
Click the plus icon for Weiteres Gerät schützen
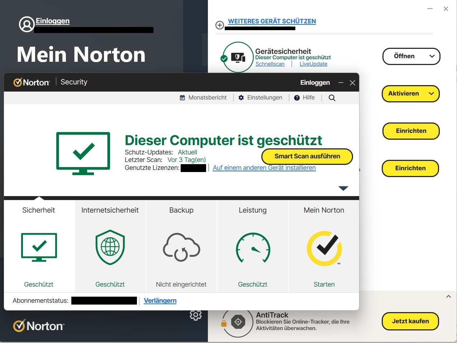220,25
